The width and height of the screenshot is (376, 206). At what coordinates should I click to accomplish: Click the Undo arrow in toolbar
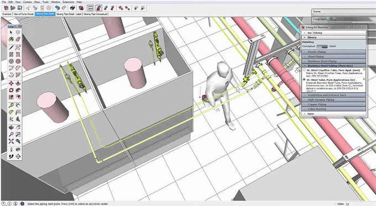[x=57, y=8]
